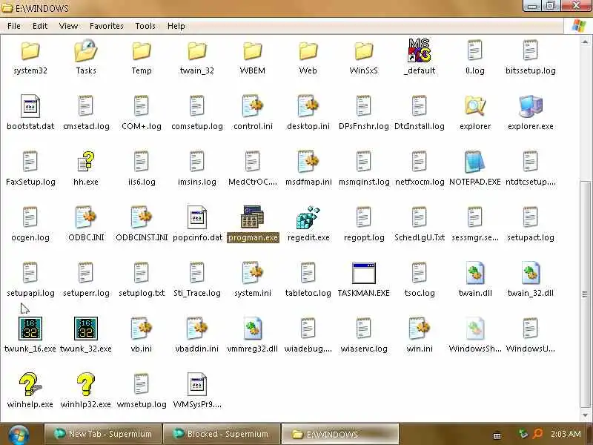
Task: Select the regedit.exe registry cubes icon
Action: (308, 217)
